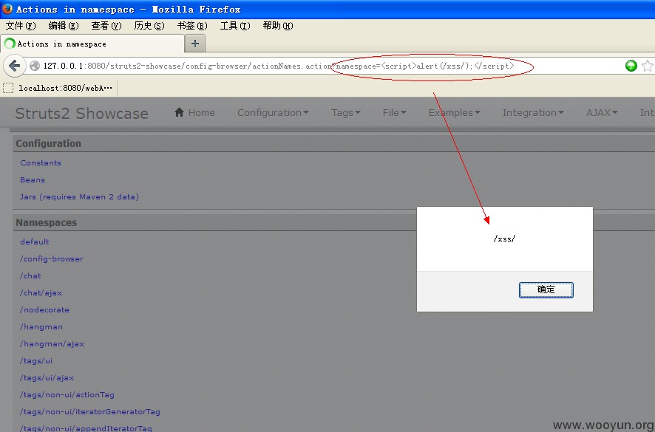Viewport: 655px width, 432px height.
Task: Click the green up-arrow icon in address bar
Action: [x=631, y=66]
